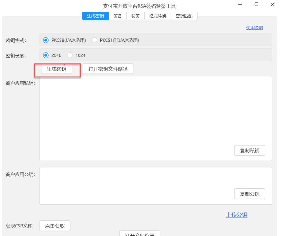Switch to the 生成密钥 tab

pos(95,16)
